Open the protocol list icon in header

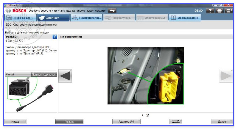229,11
